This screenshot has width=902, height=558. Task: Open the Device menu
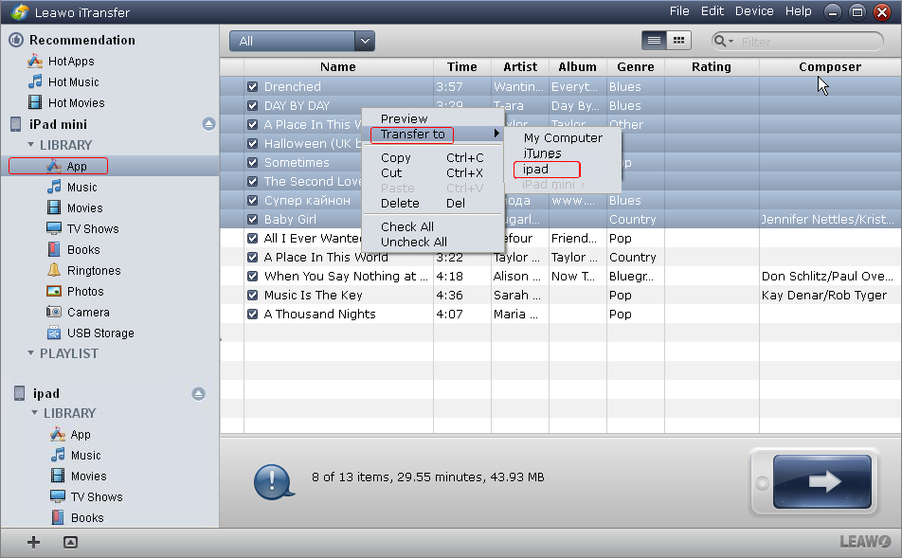754,11
